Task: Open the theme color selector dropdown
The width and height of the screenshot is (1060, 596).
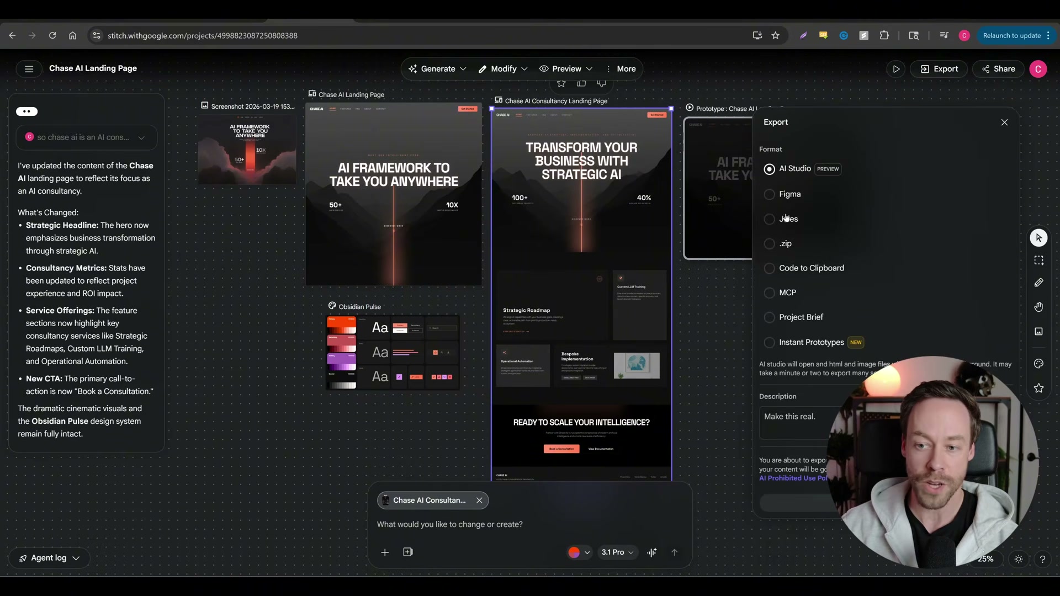Action: point(579,552)
